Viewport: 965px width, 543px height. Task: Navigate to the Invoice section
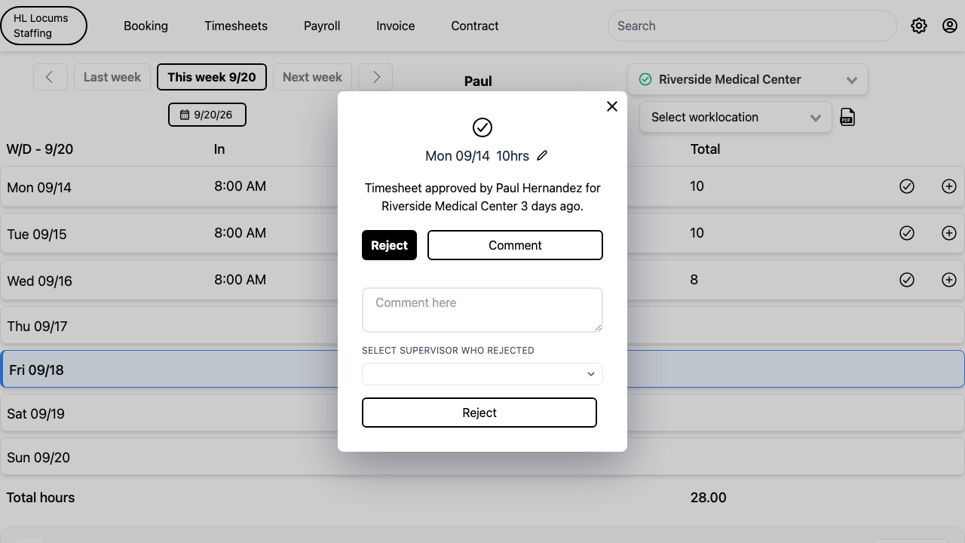click(x=396, y=26)
